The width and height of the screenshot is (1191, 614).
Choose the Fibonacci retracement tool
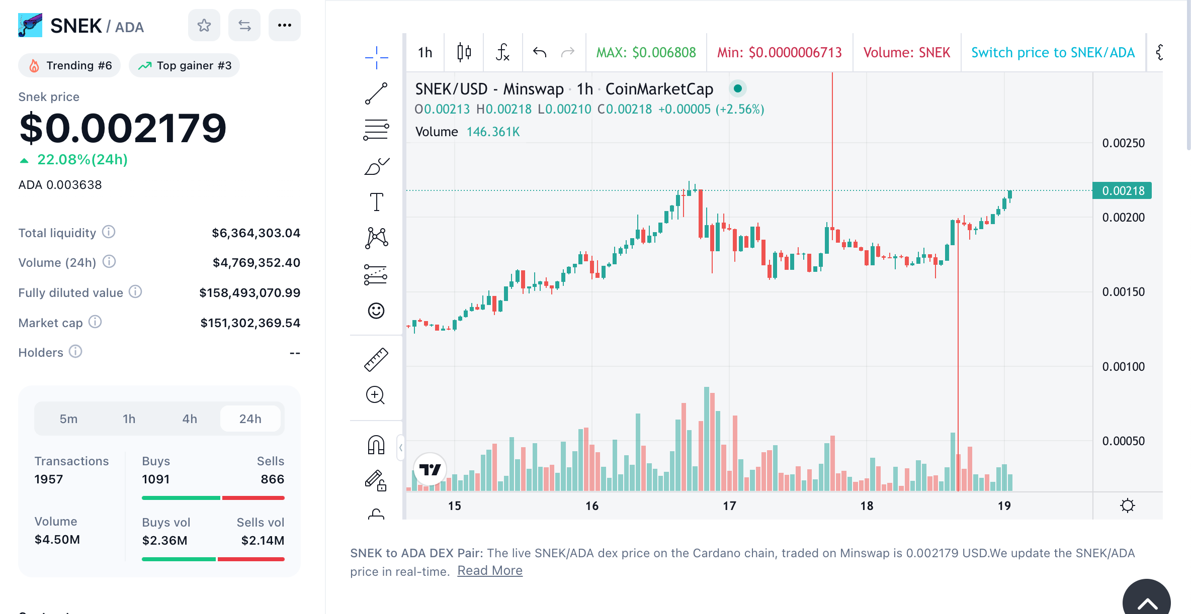coord(376,130)
